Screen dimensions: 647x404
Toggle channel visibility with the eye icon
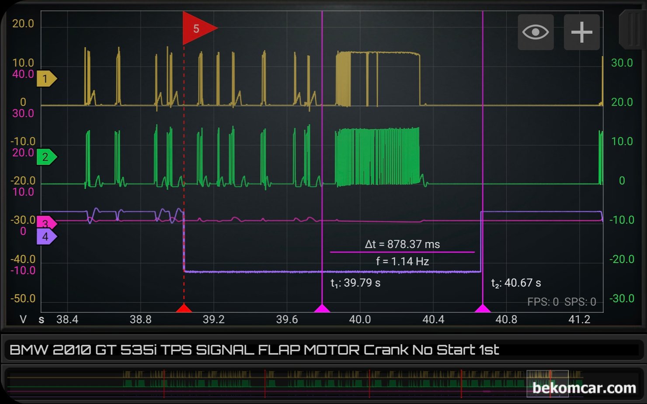coord(536,32)
